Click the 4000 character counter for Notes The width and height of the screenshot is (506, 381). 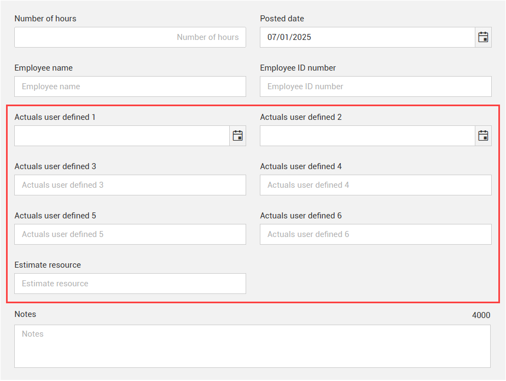coord(481,315)
